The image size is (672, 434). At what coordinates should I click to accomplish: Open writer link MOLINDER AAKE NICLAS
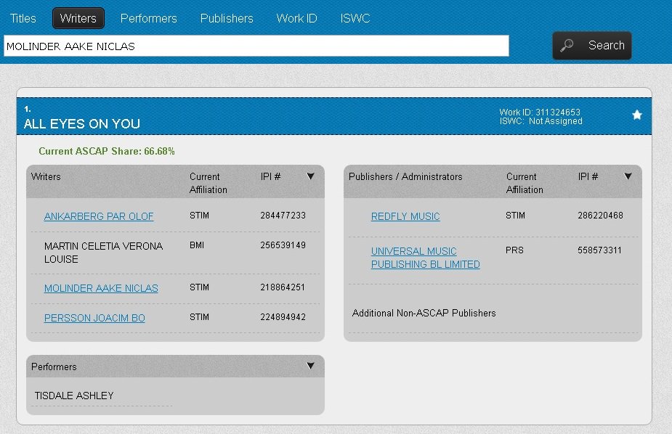[101, 288]
